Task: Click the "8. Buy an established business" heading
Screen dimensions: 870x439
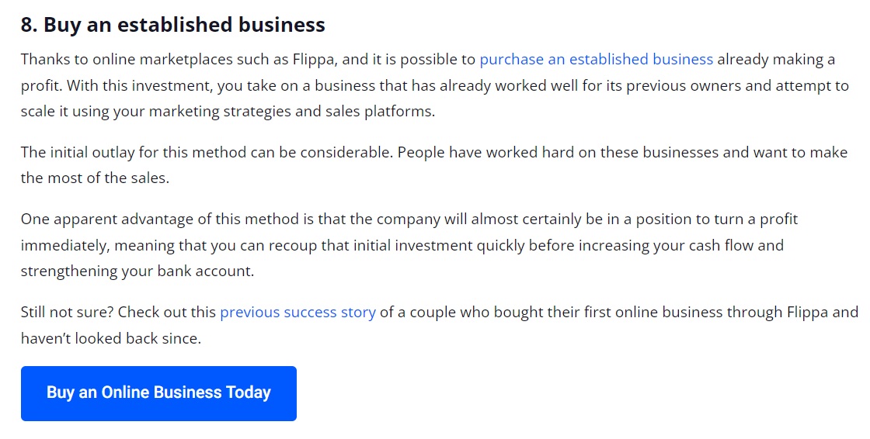Action: [x=172, y=25]
